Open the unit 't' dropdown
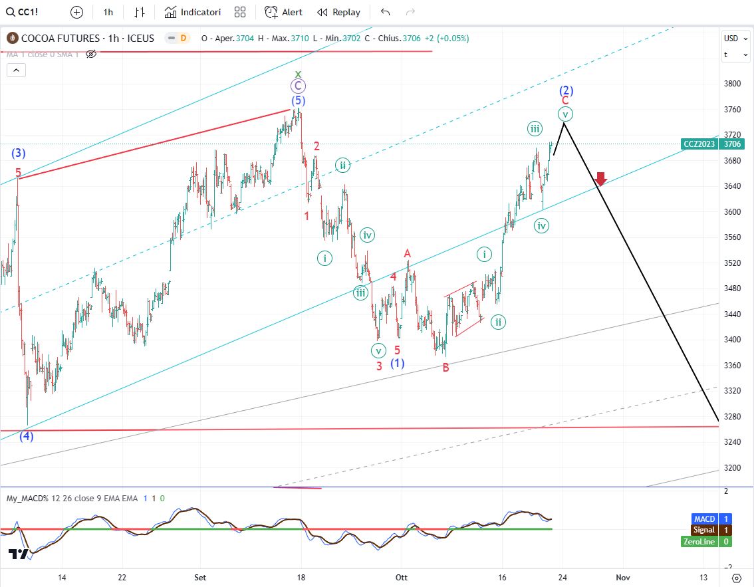Screen dimensions: 754x587 pyautogui.click(x=736, y=55)
